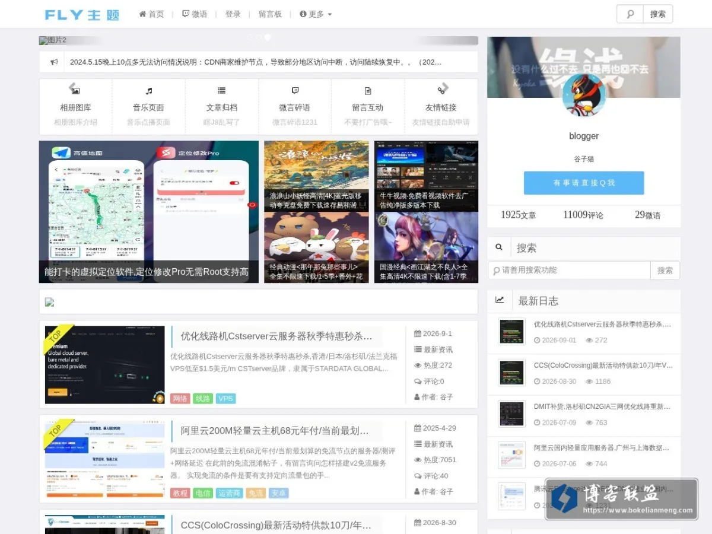The height and width of the screenshot is (534, 712).
Task: Open sidebar log 优化线路机Cstserver云服务器
Action: [x=603, y=324]
